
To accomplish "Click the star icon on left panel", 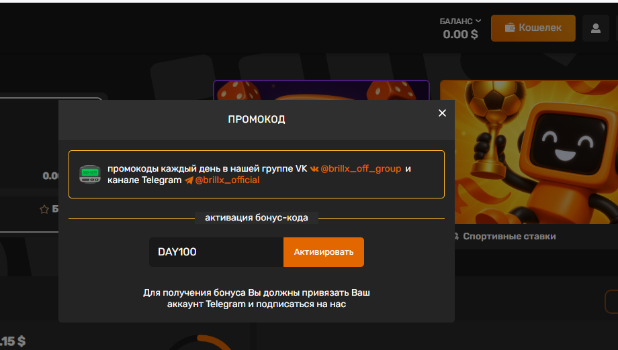I will (x=44, y=209).
